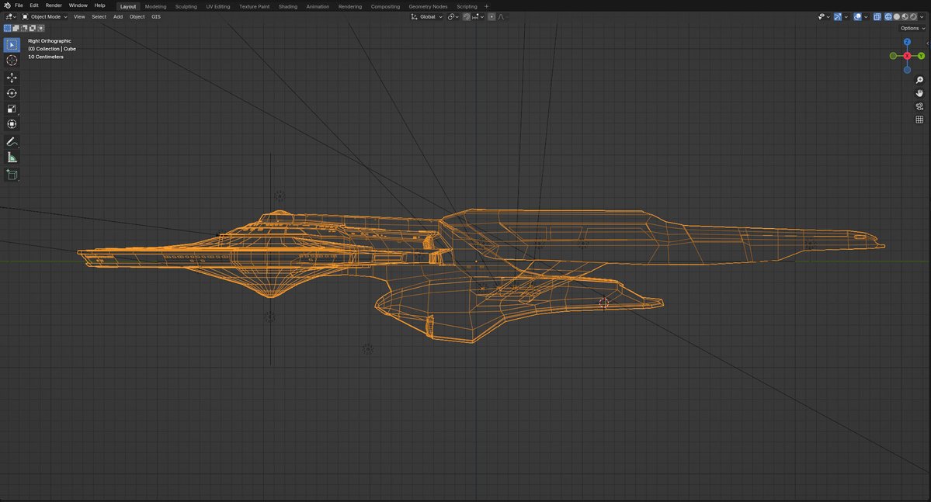The height and width of the screenshot is (502, 931).
Task: Switch to the Shading workspace tab
Action: point(288,6)
